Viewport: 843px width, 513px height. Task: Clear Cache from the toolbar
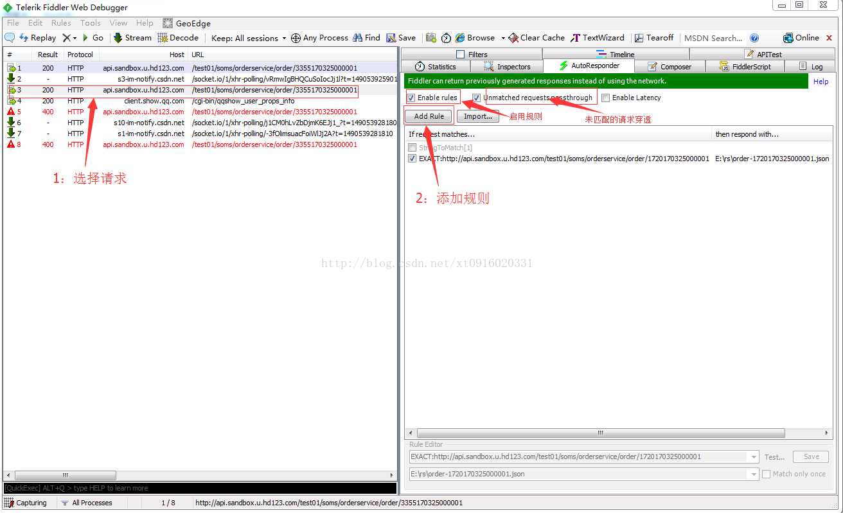[537, 38]
